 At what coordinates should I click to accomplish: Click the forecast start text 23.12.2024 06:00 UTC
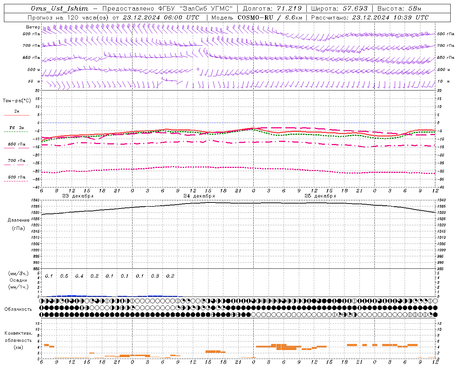pyautogui.click(x=161, y=17)
